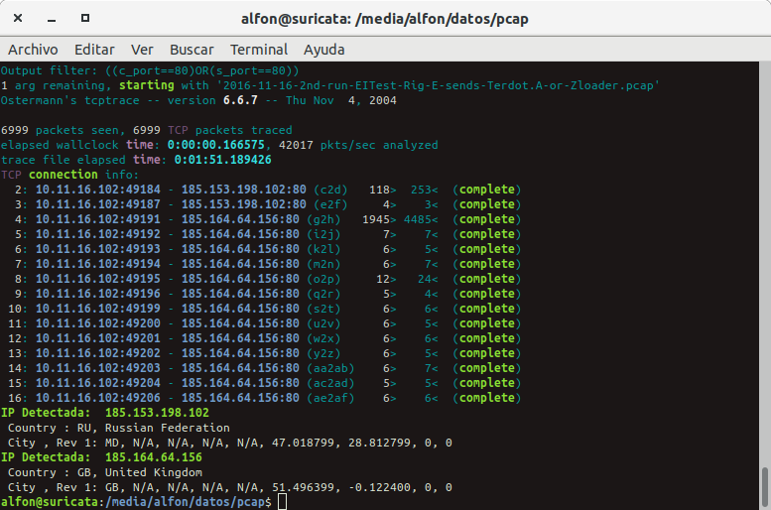Click the terminal vertical scrollbar thumb
The height and width of the screenshot is (510, 771).
coord(765,487)
